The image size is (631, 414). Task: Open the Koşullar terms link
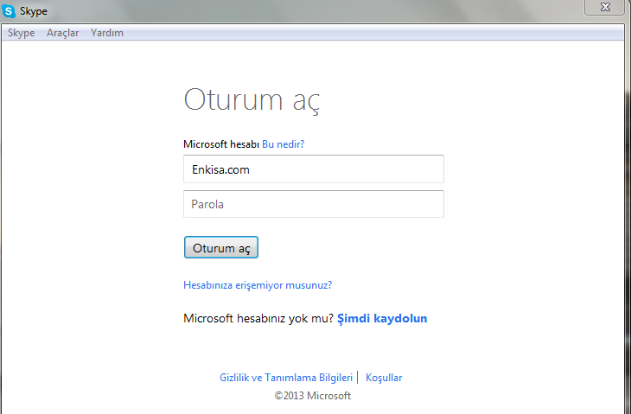(384, 378)
